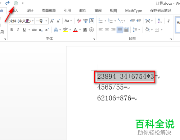The image size is (180, 140).
Task: Increase font size with Grow Font icon
Action: tap(52, 21)
